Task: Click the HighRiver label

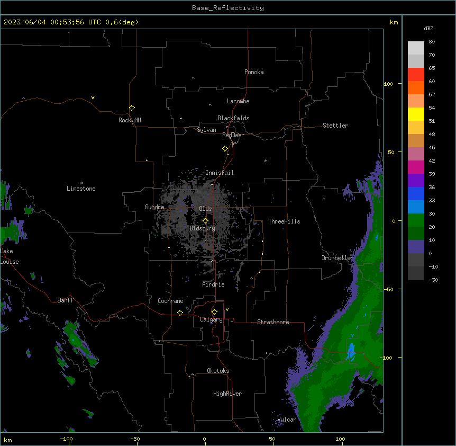Action: coord(227,394)
